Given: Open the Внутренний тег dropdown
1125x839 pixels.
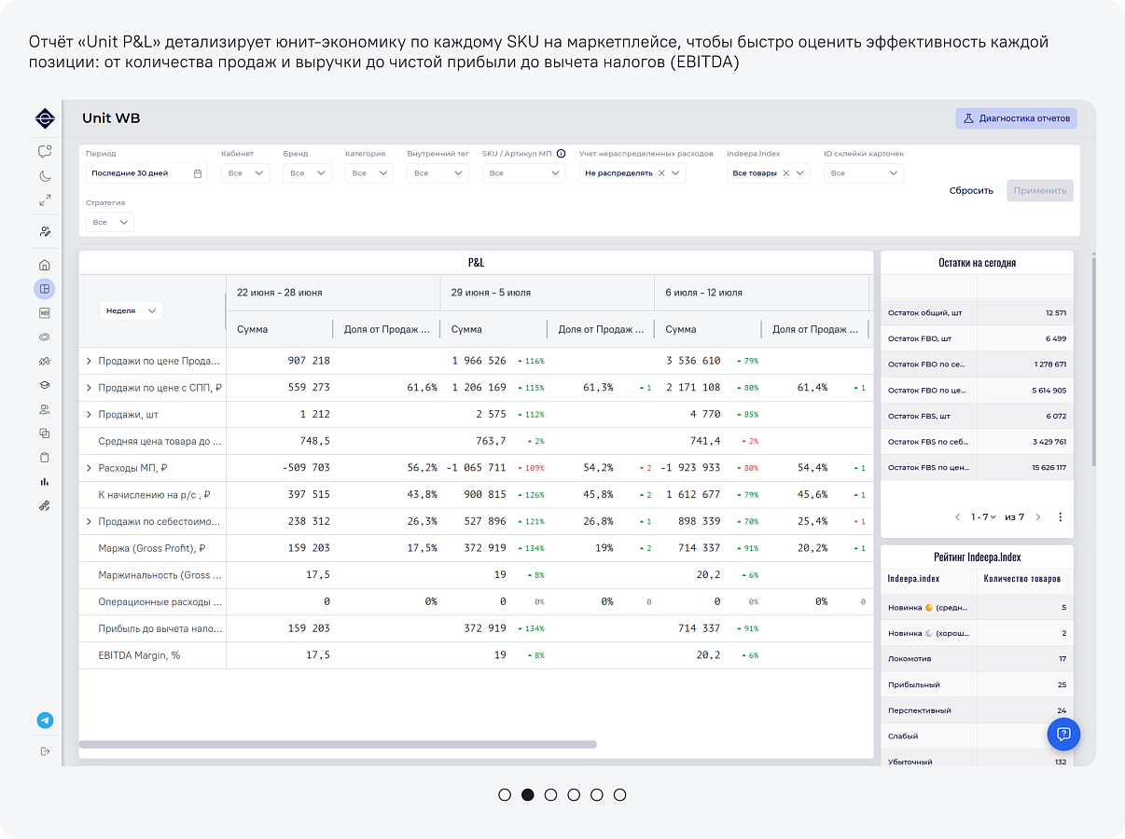Looking at the screenshot, I should pyautogui.click(x=438, y=173).
